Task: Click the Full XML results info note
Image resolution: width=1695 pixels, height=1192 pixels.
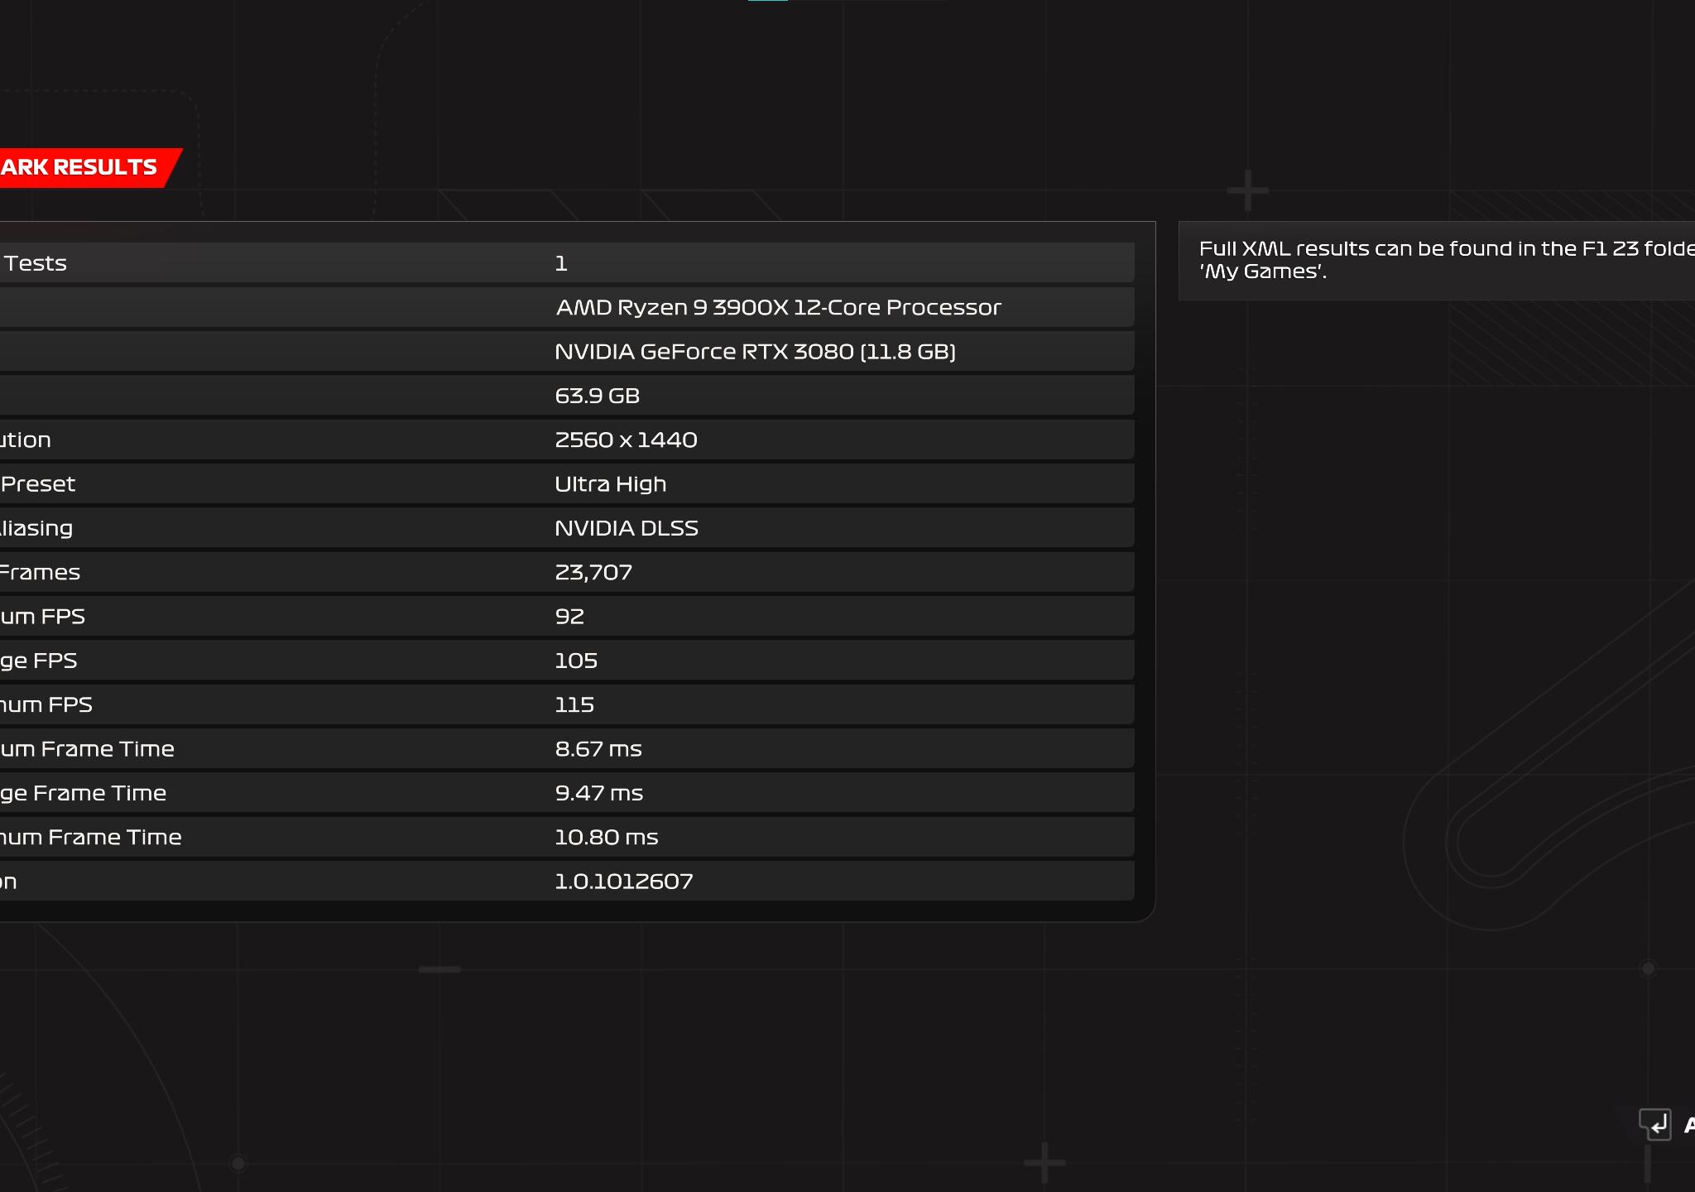Action: [1437, 260]
